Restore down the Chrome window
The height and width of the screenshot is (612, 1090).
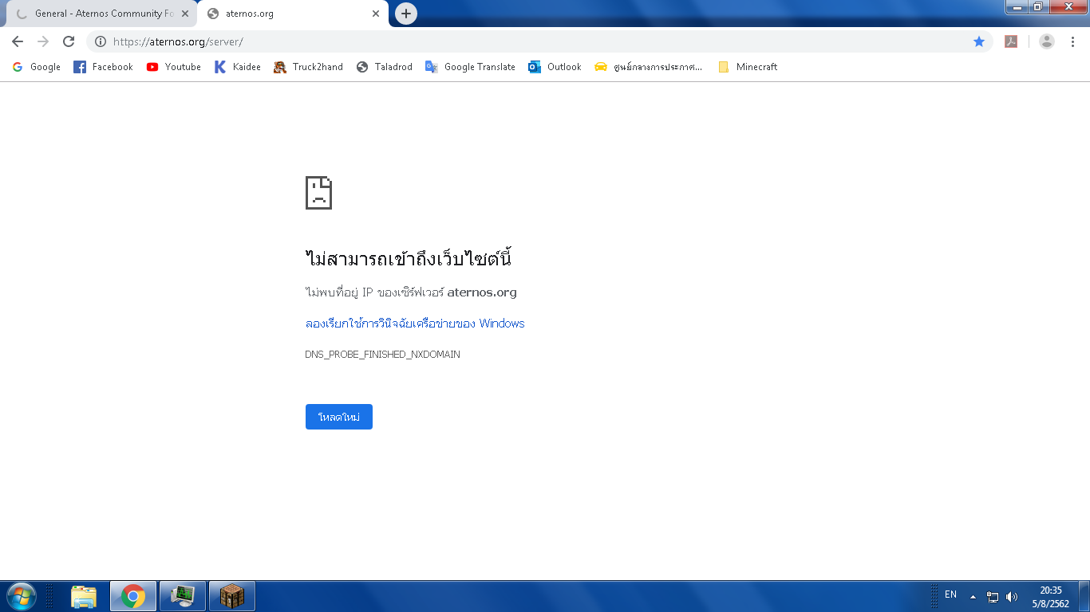(x=1038, y=7)
